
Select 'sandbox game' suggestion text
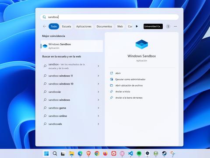pos(57,108)
